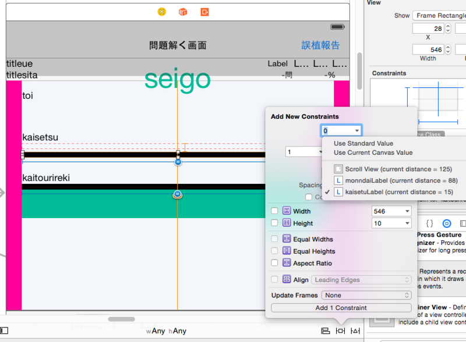Select the upper blue constraint badge
466x342 pixels.
(x=178, y=162)
